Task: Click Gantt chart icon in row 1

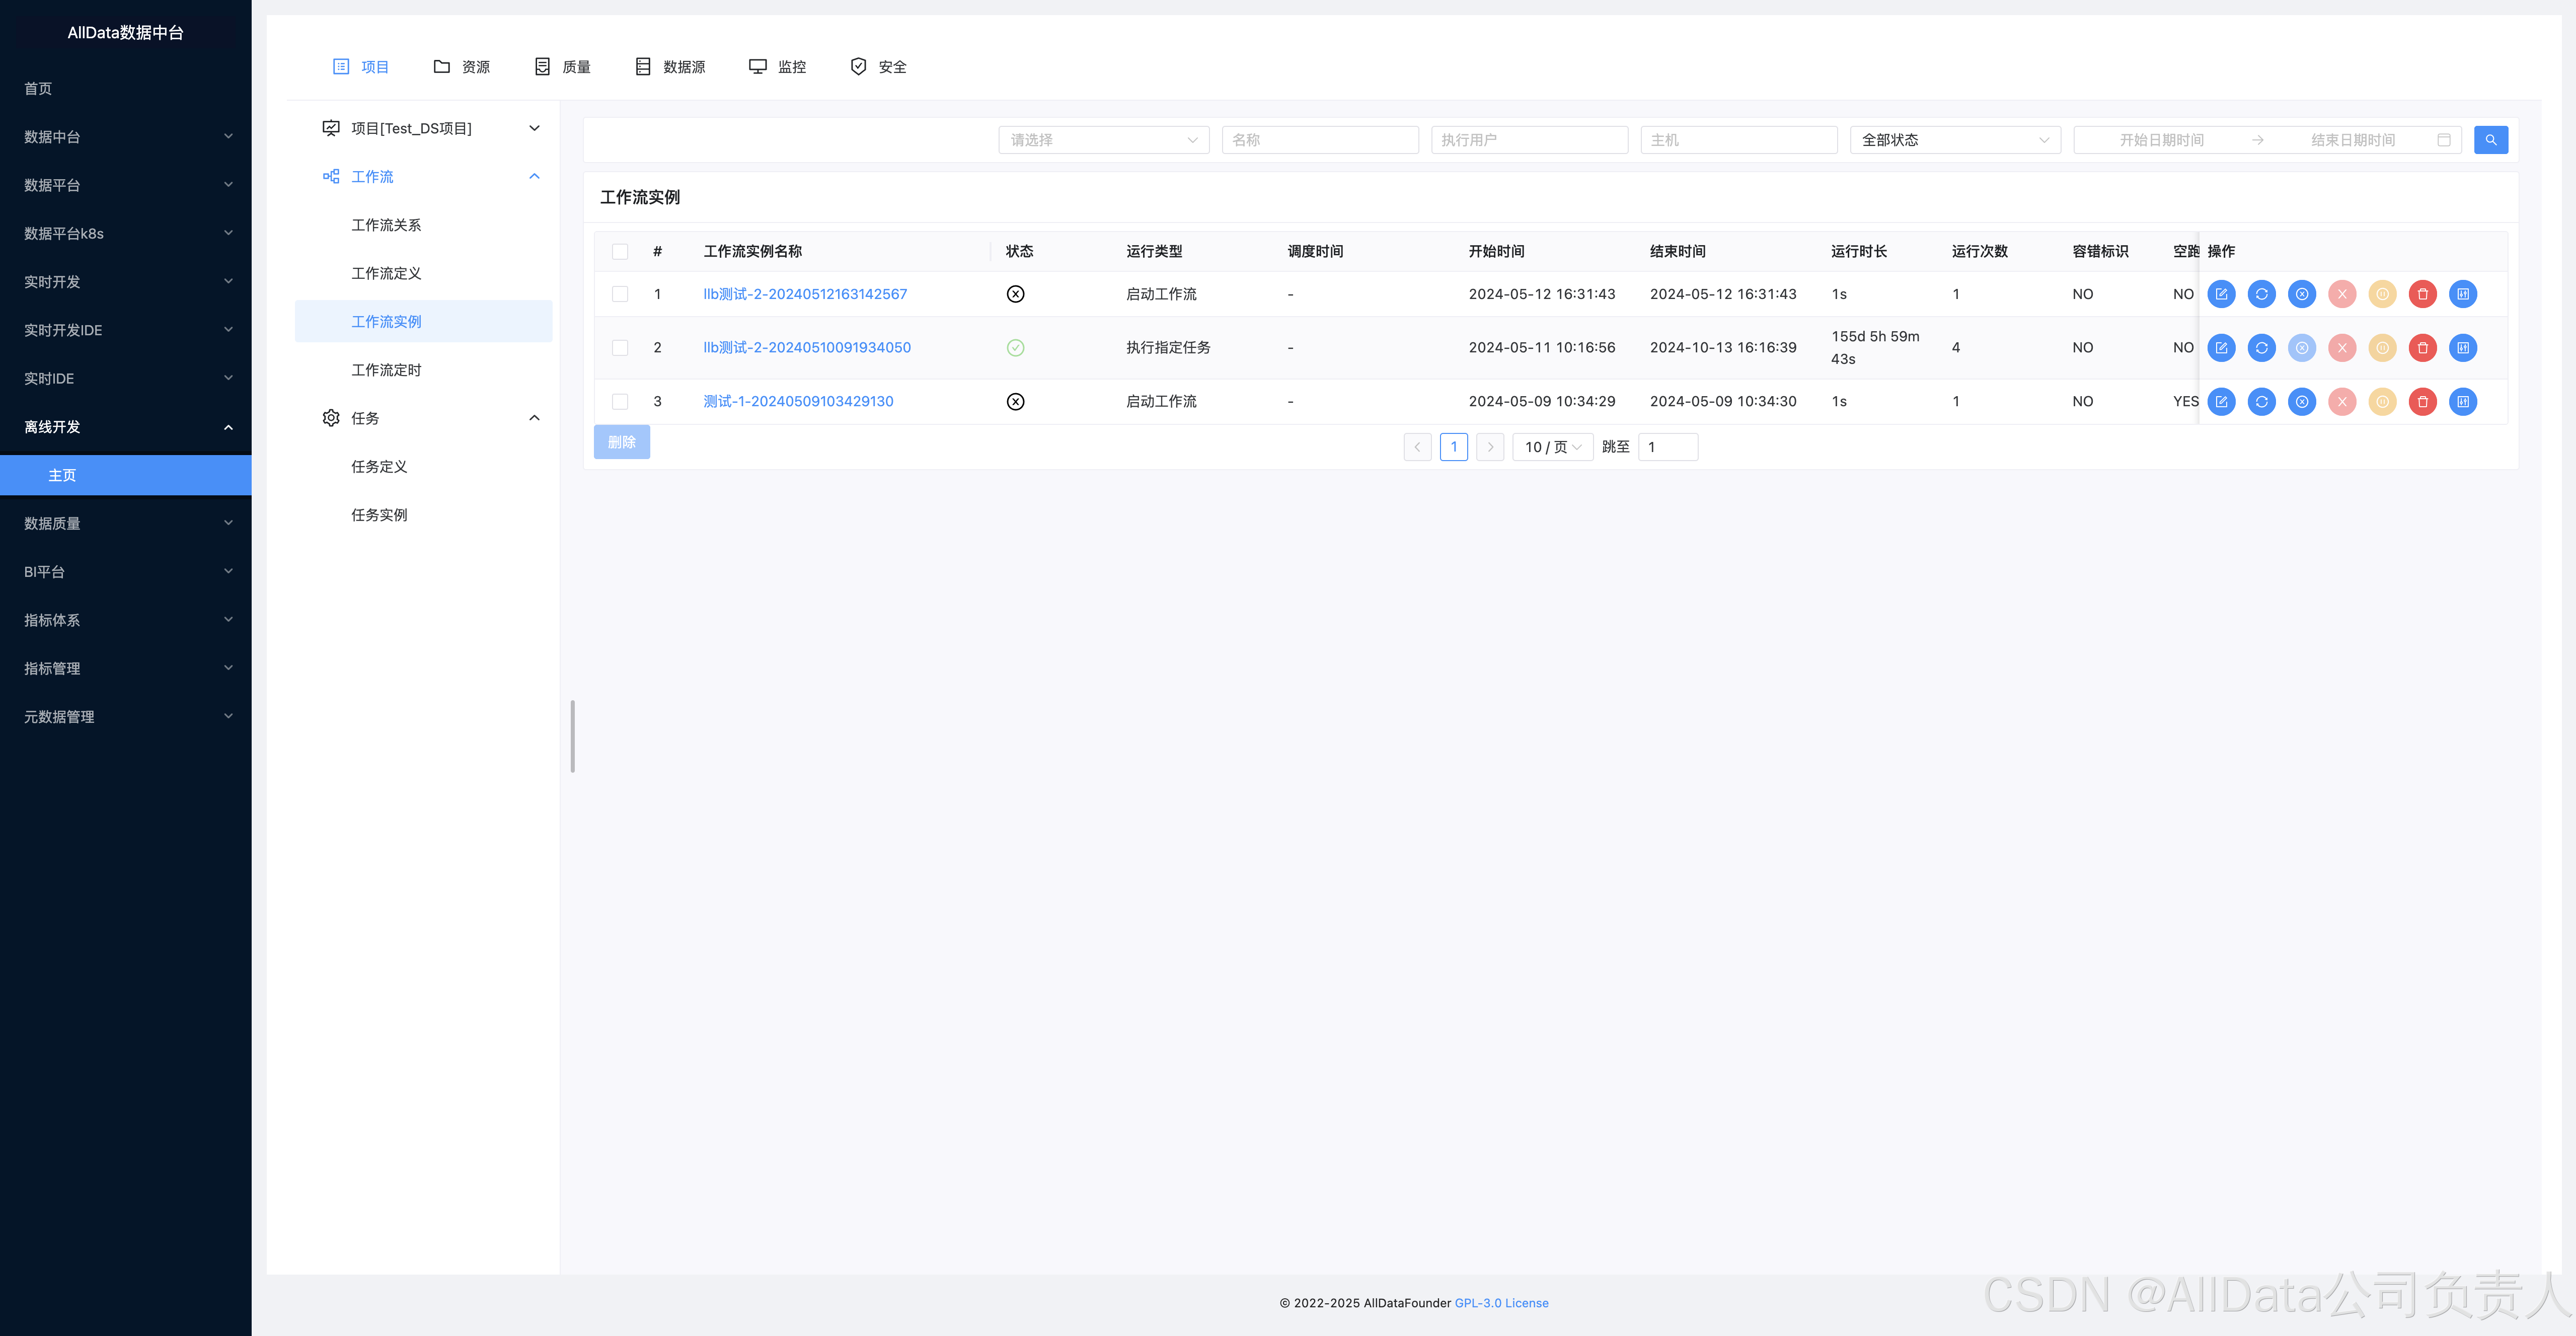Action: tap(2463, 294)
